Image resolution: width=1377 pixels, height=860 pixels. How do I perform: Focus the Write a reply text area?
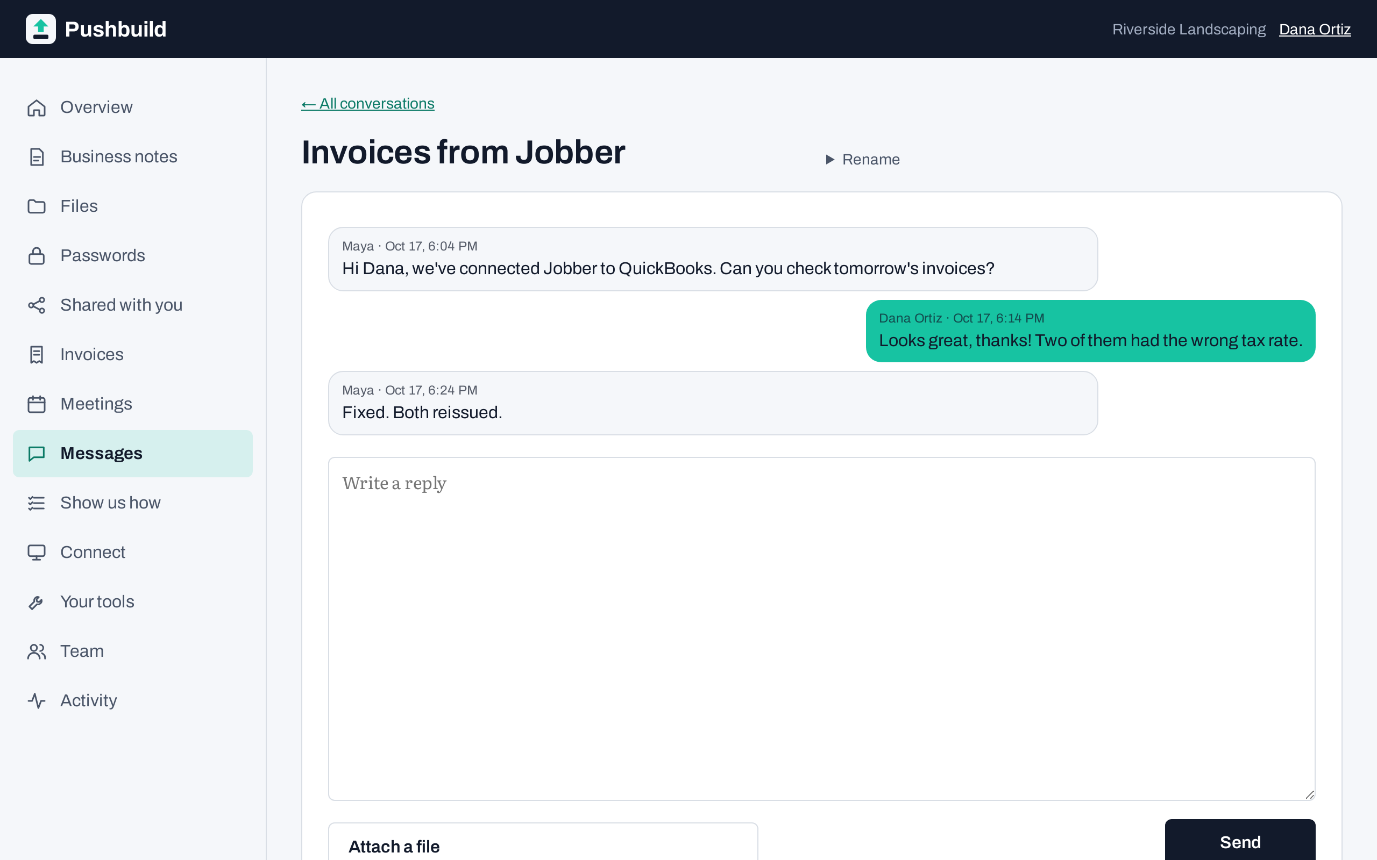click(822, 628)
